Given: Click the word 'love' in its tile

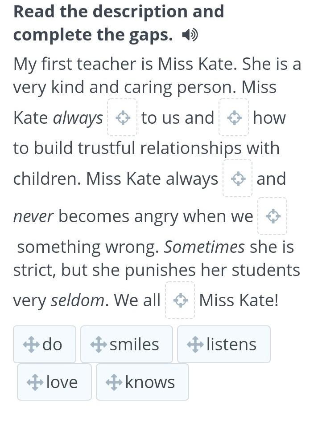Looking at the screenshot, I should click(x=62, y=382).
